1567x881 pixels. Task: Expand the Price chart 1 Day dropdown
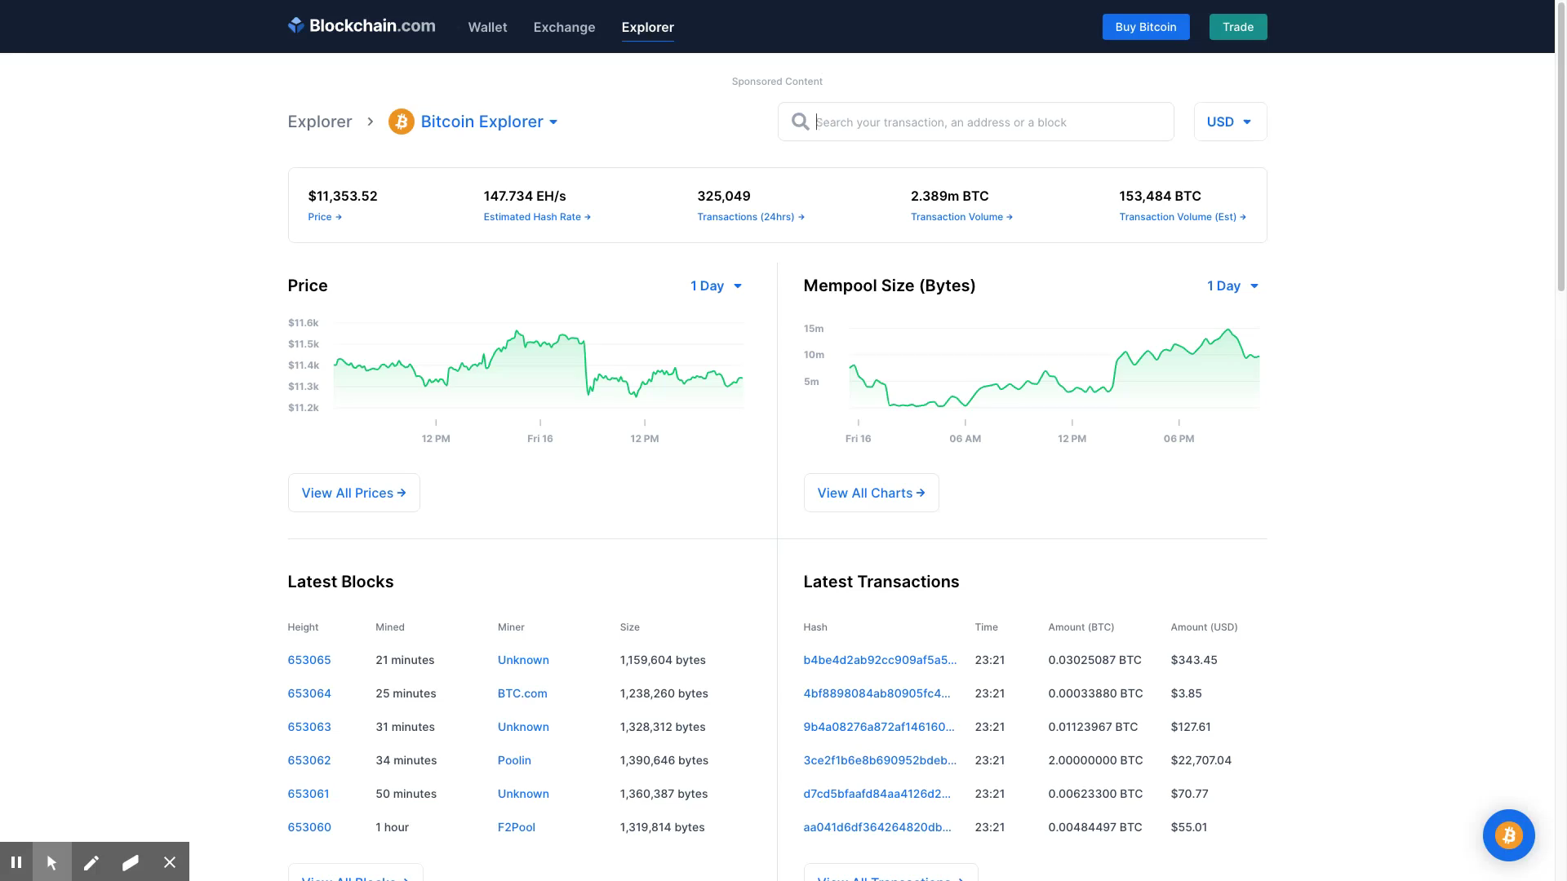[716, 286]
